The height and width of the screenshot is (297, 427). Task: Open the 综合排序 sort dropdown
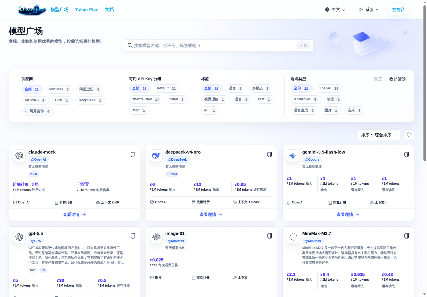[379, 135]
